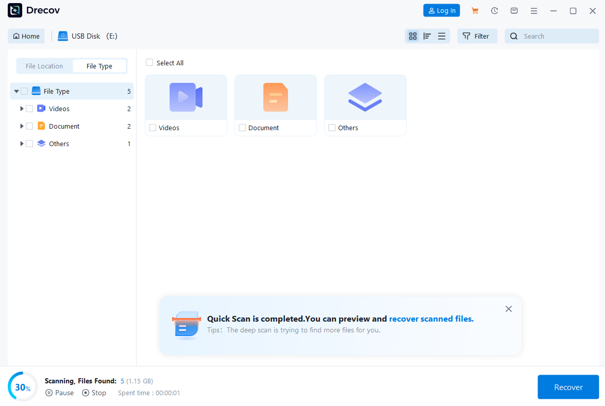The height and width of the screenshot is (406, 605).
Task: Close the Quick Scan completed notification
Action: [509, 309]
